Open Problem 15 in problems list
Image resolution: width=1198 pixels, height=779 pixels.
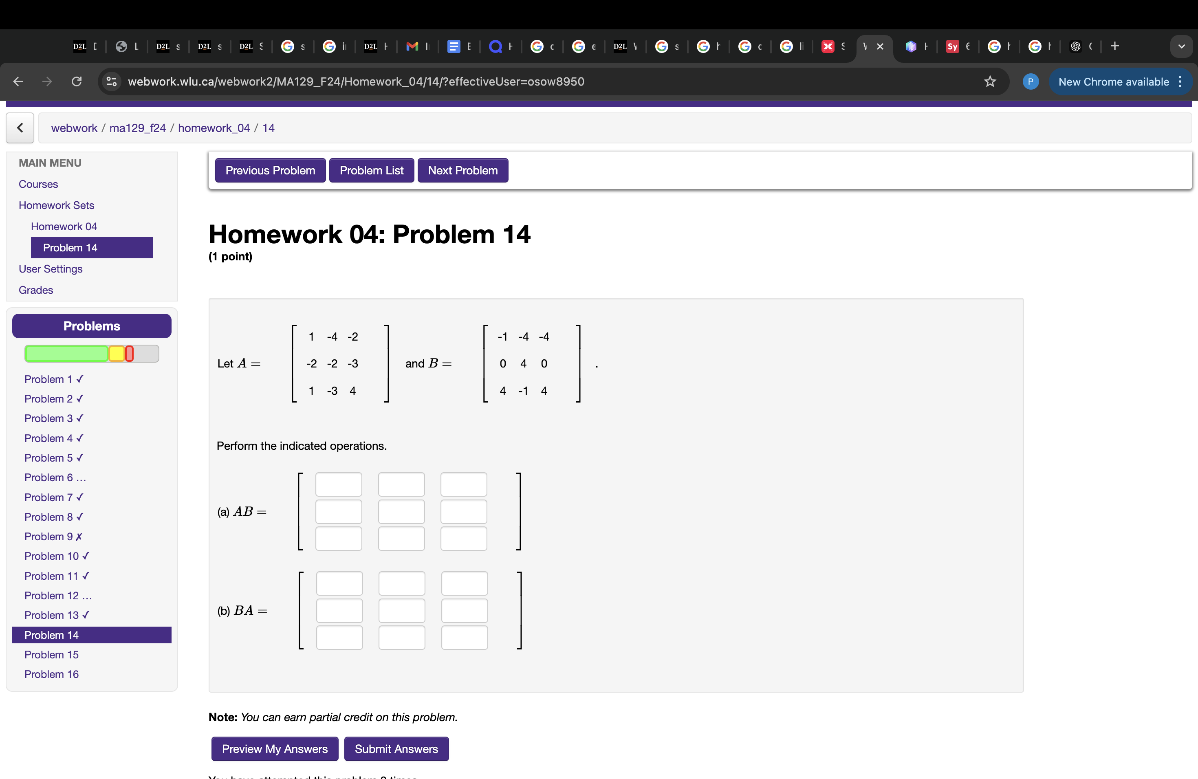pyautogui.click(x=51, y=655)
